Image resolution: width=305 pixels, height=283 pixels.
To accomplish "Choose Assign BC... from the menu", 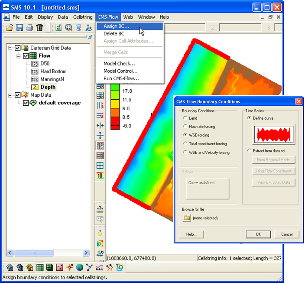I will pos(130,26).
